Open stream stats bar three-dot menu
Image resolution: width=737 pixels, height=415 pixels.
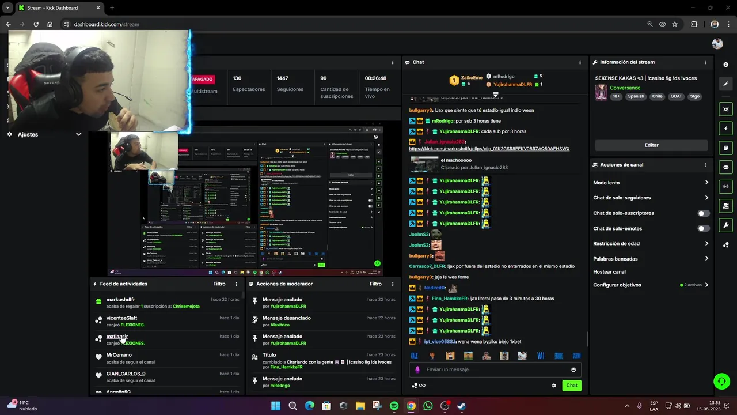point(393,62)
